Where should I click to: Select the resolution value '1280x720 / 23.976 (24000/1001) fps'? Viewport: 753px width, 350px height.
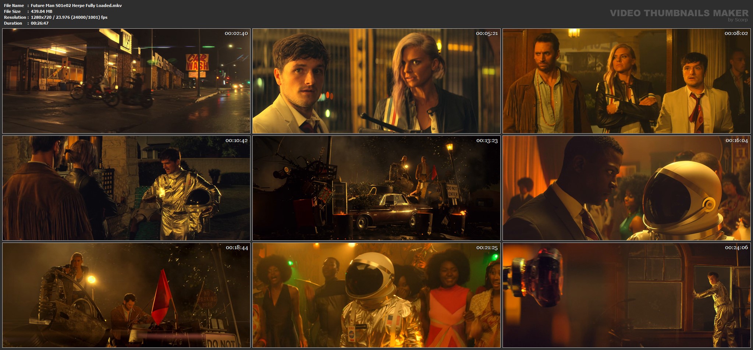69,17
